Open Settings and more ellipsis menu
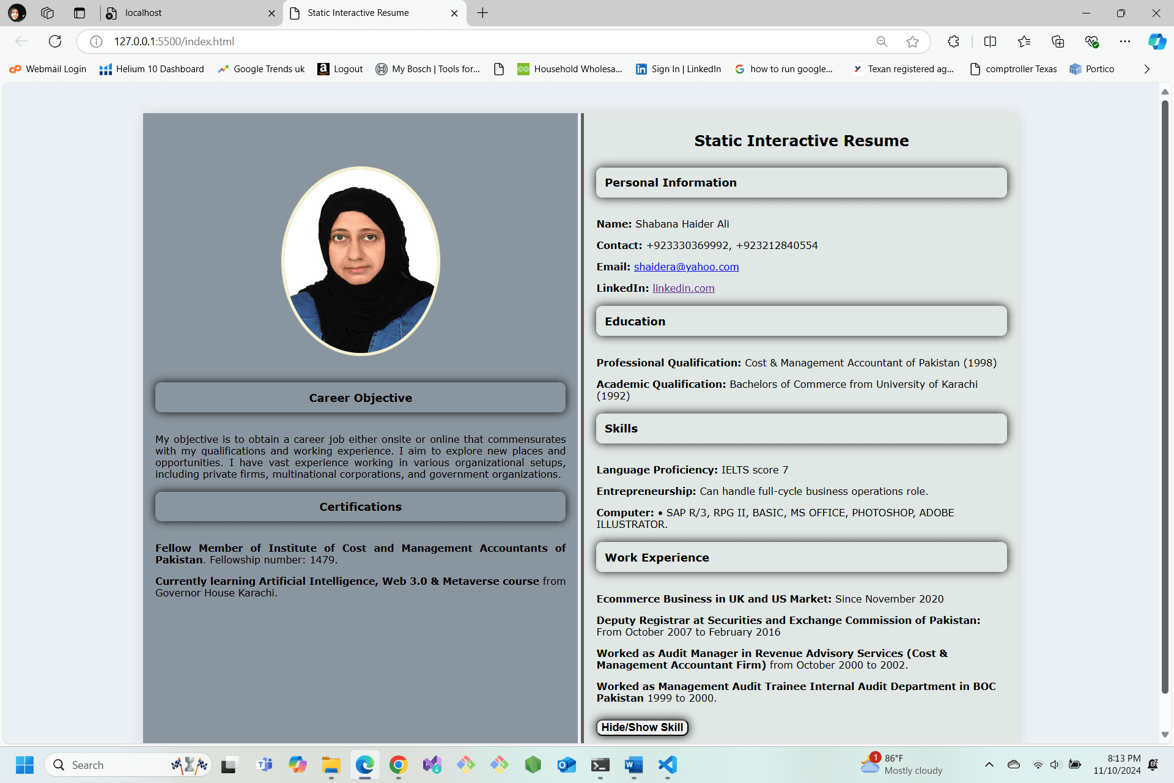This screenshot has width=1174, height=783. (1125, 42)
